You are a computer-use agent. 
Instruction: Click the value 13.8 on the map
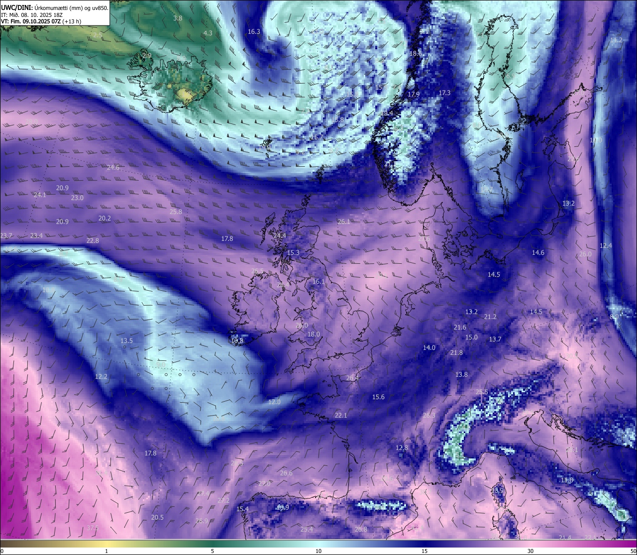(461, 374)
